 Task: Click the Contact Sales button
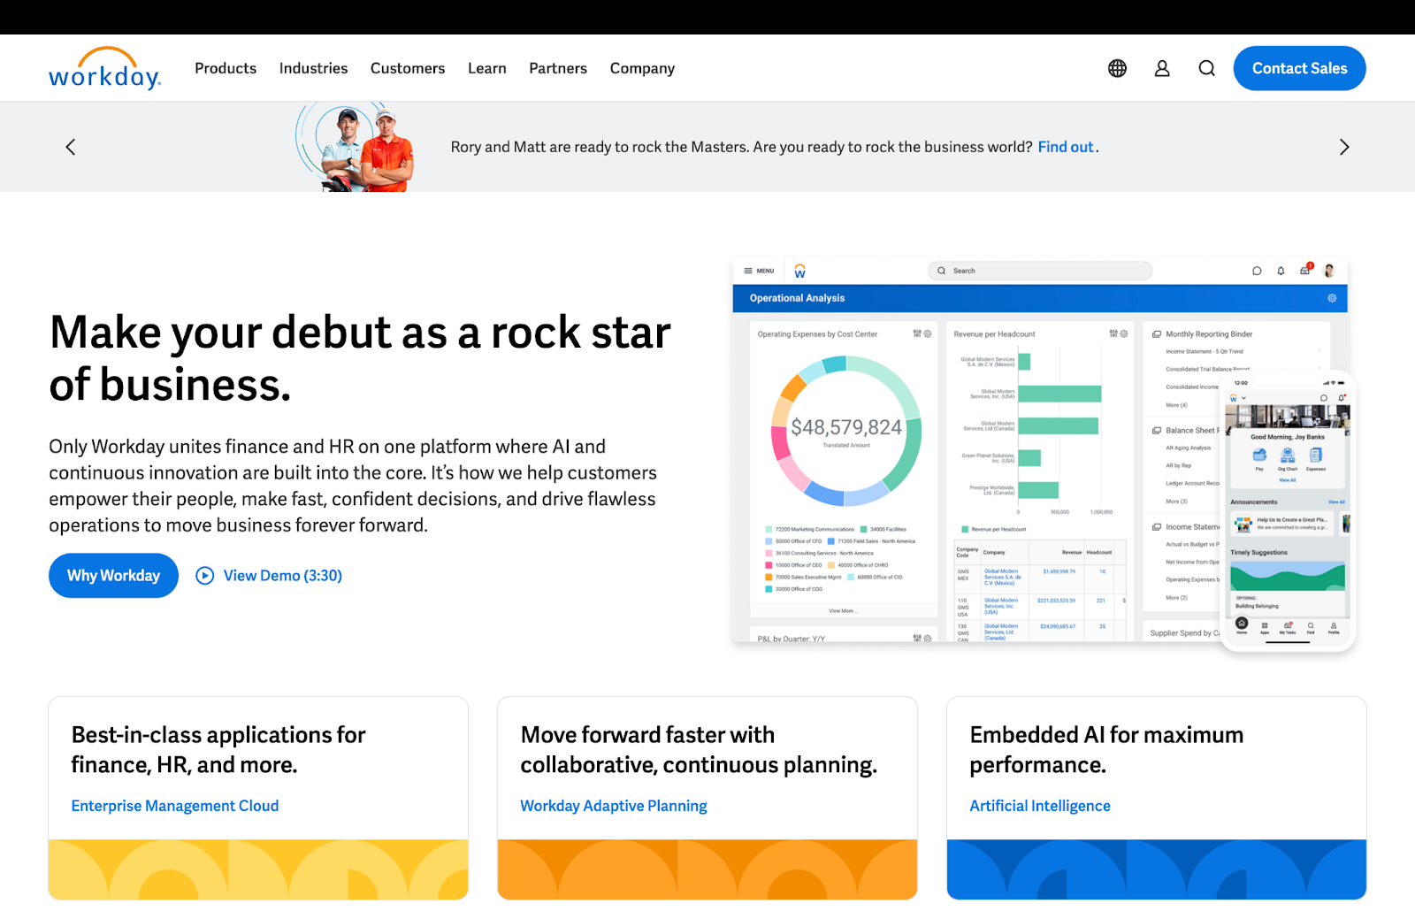[x=1299, y=69]
